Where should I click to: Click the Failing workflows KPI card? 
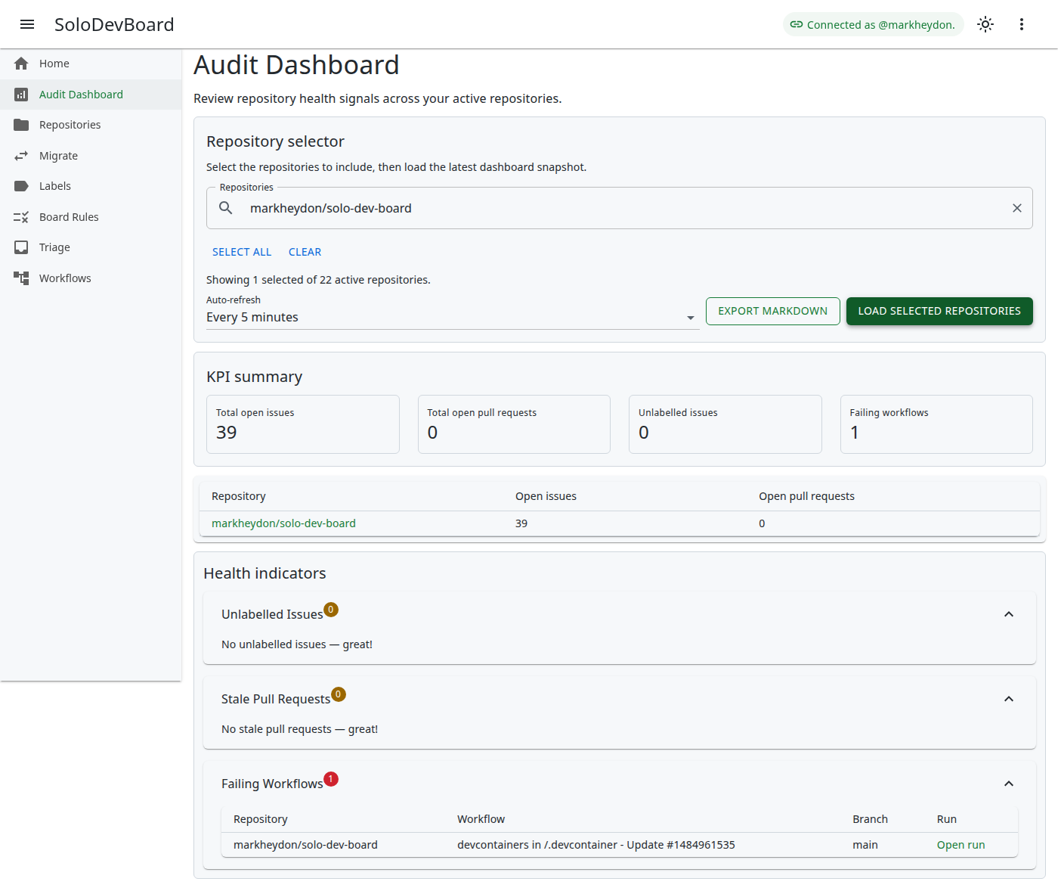pyautogui.click(x=936, y=424)
